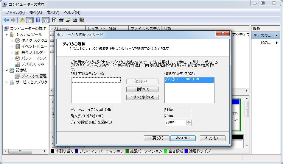
Task: Expand the 共有フォルダー tree node
Action: click(x=12, y=52)
